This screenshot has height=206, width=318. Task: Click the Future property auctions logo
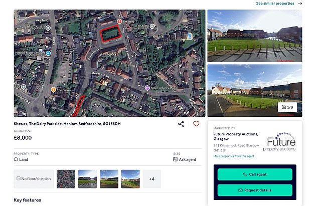tap(279, 142)
